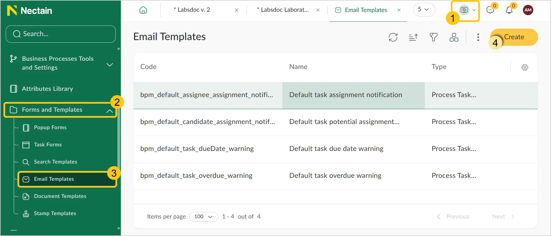Click the Business Processes branch icon
Image resolution: width=551 pixels, height=236 pixels.
pos(13,59)
